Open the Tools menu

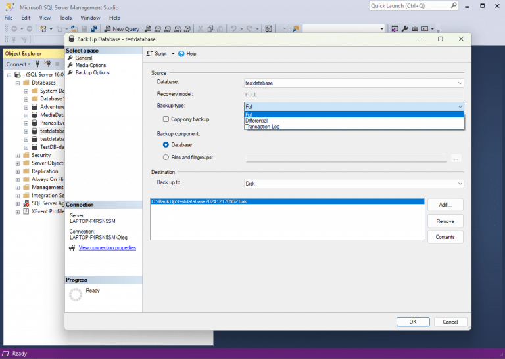click(x=65, y=18)
